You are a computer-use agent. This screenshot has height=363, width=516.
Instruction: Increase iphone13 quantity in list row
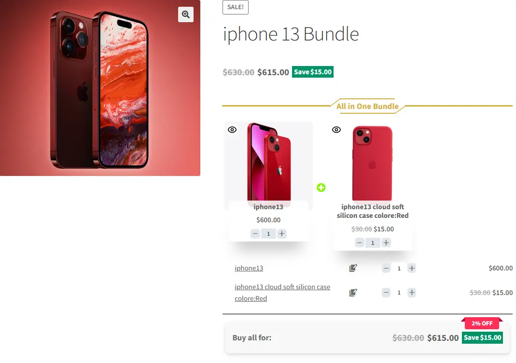412,269
